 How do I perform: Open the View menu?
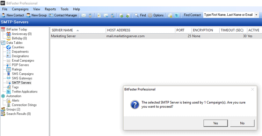pos(37,9)
